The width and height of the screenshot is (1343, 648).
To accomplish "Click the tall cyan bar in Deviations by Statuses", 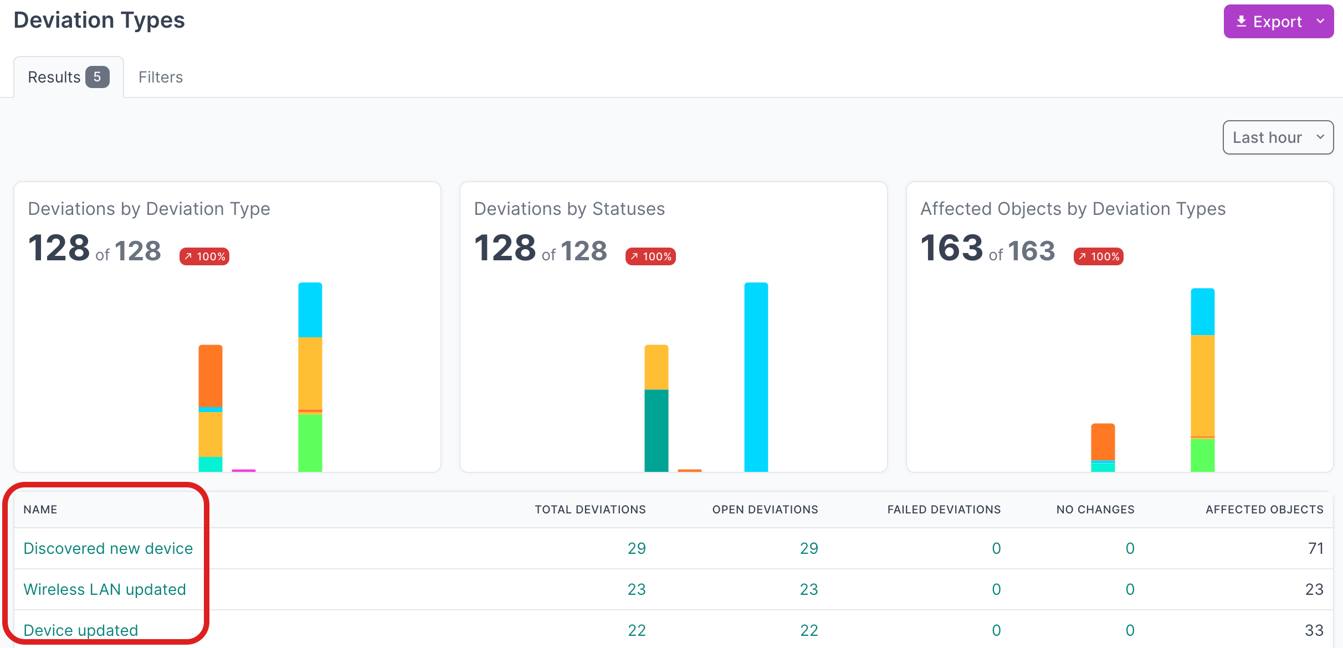I will [756, 377].
